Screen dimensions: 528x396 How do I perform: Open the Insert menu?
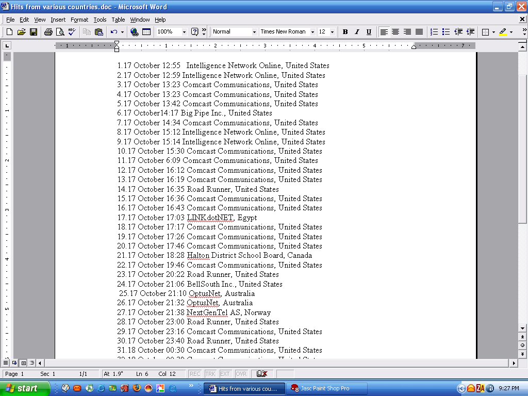pos(58,20)
